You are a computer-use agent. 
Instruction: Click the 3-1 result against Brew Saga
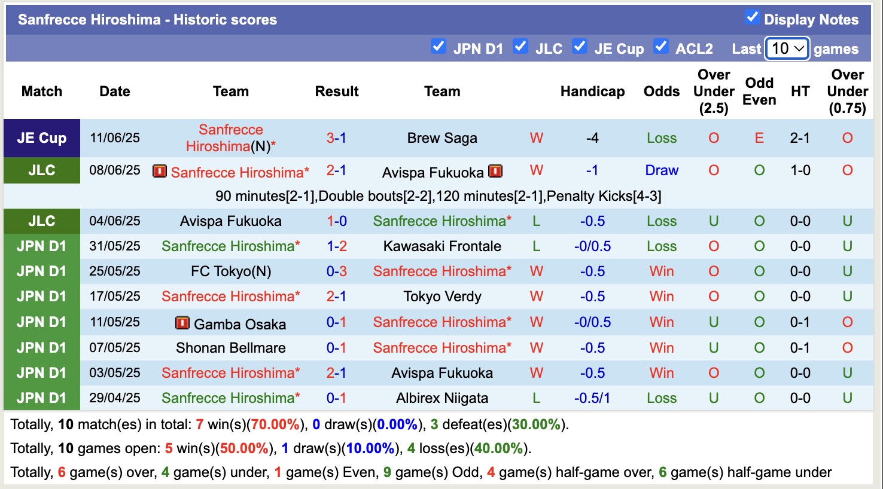[337, 138]
